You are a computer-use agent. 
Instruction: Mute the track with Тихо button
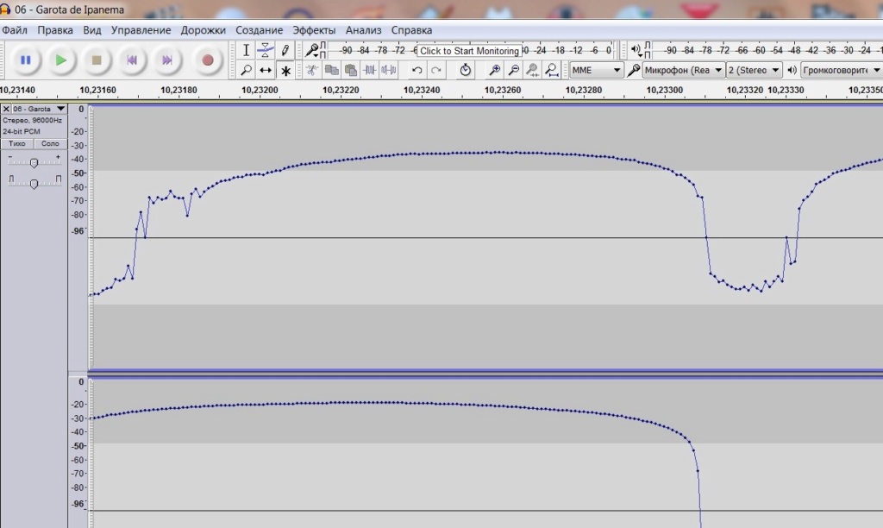(17, 144)
